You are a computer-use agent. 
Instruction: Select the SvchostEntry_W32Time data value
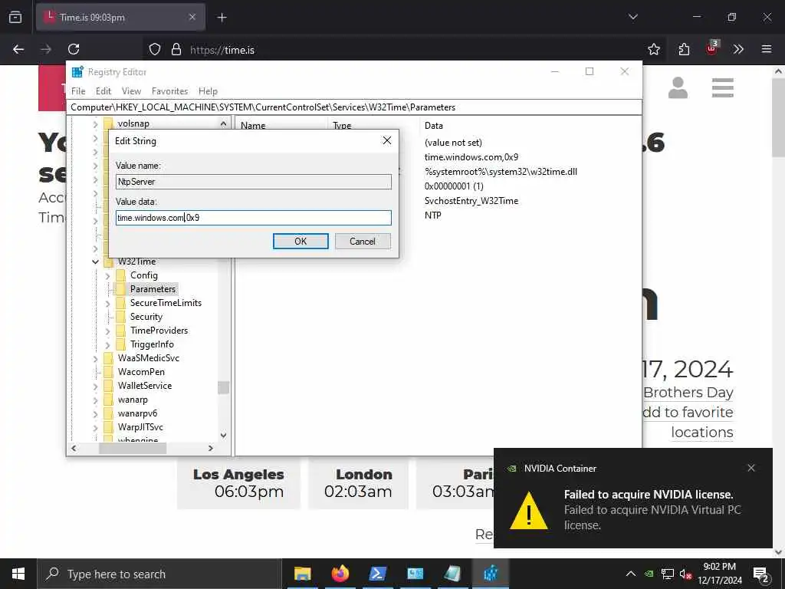471,201
